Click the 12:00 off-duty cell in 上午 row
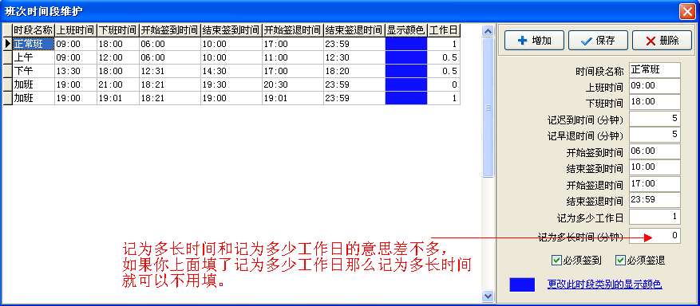Screen dimensions: 700x306 (118, 58)
